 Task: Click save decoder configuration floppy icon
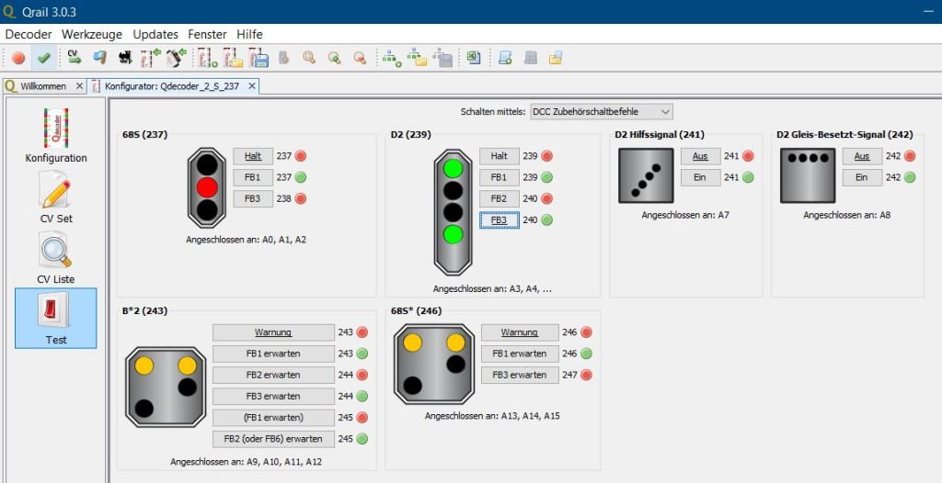tap(258, 58)
